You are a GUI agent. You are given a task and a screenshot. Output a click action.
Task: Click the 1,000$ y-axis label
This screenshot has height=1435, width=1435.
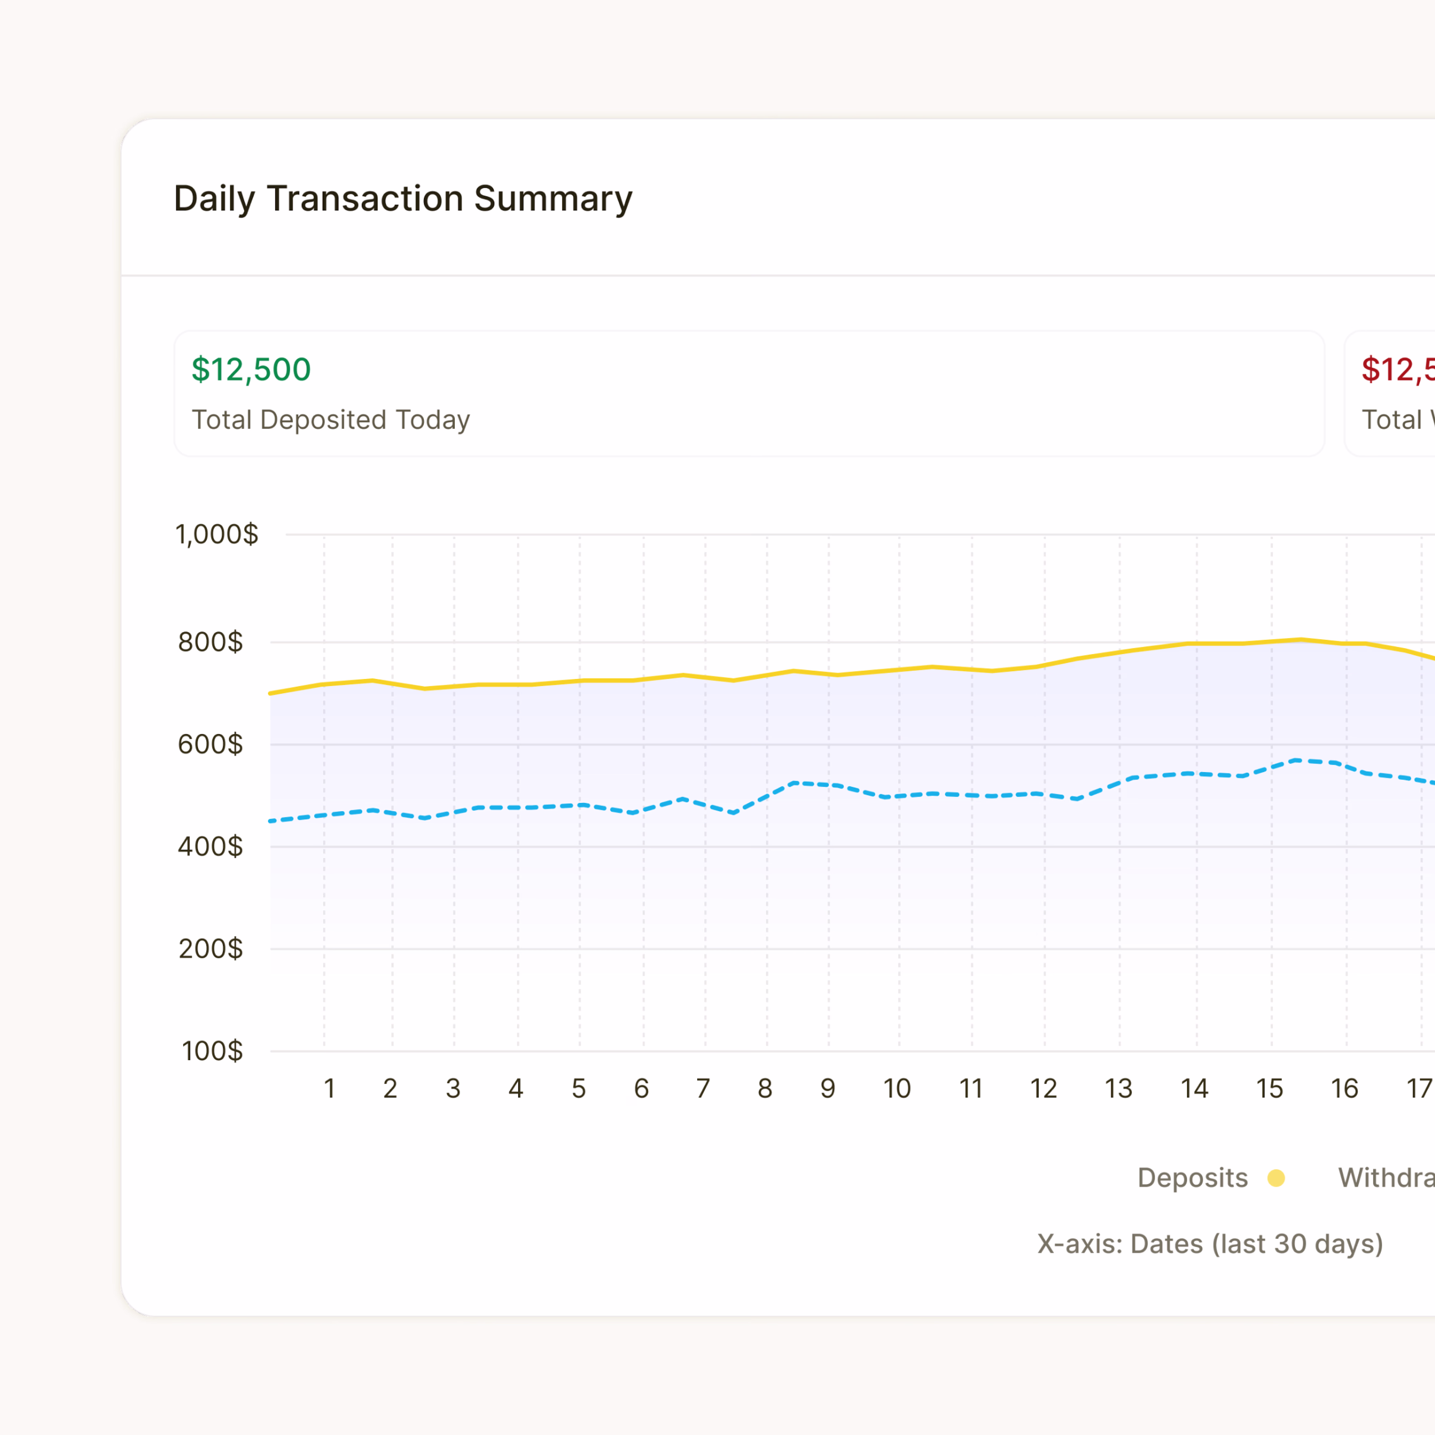click(x=217, y=534)
